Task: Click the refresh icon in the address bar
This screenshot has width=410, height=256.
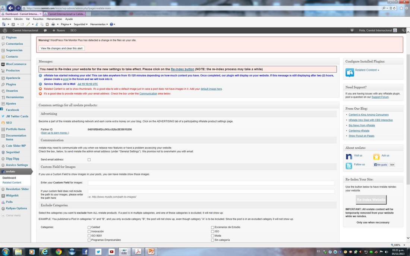Action: pyautogui.click(x=394, y=8)
